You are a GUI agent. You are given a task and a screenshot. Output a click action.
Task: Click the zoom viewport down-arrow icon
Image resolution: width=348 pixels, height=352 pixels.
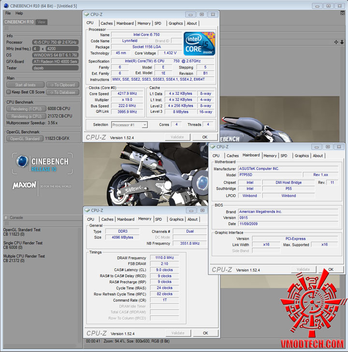342,42
